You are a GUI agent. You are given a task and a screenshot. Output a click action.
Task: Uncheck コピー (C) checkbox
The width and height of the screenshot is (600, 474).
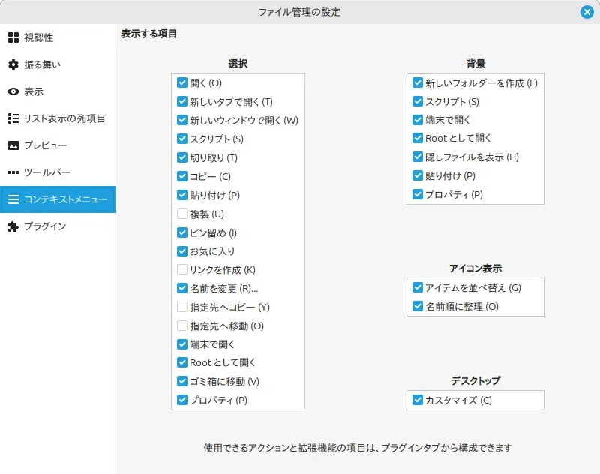coord(182,176)
